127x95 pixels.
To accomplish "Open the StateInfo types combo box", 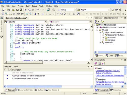I will pyautogui.click(x=26, y=22).
